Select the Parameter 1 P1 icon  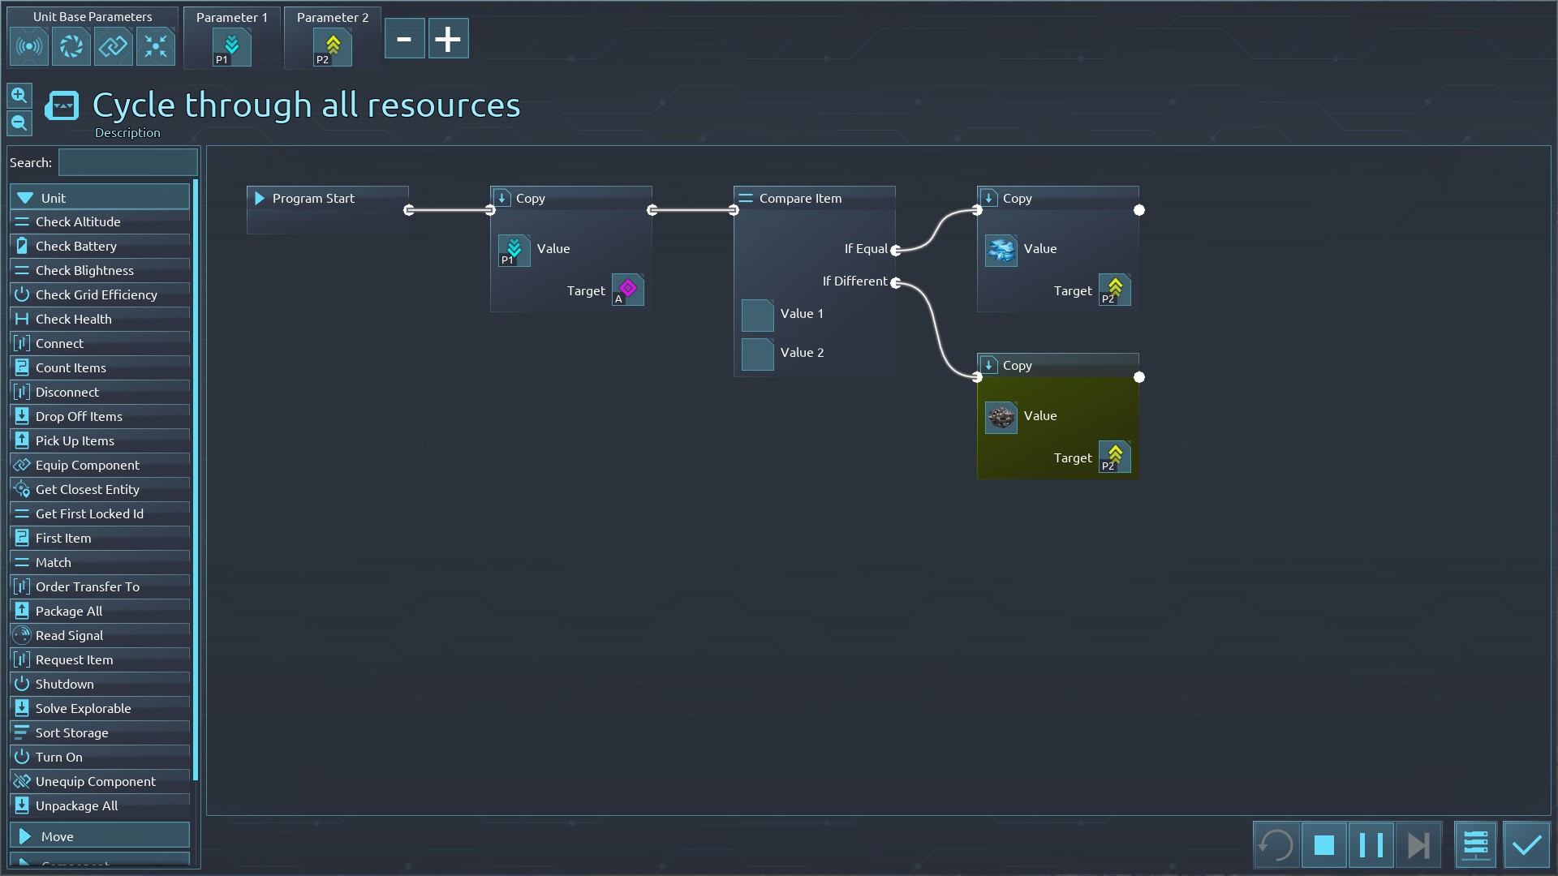[231, 47]
